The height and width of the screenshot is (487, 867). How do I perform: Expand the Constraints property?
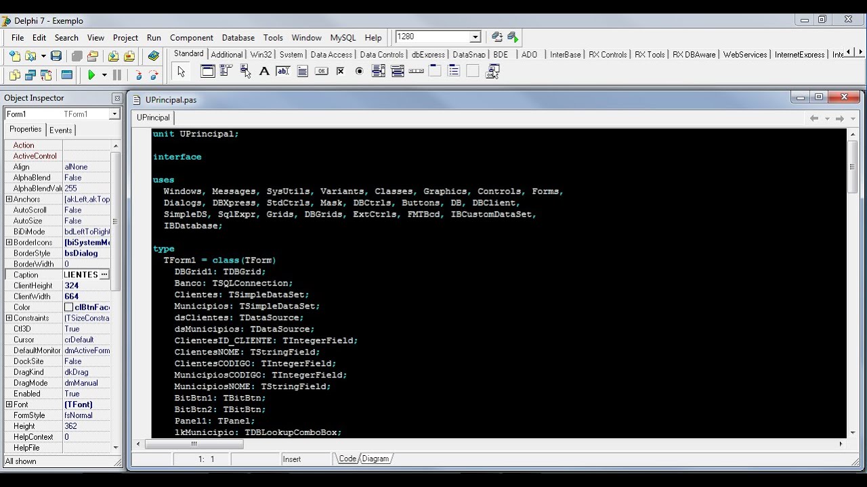tap(9, 318)
